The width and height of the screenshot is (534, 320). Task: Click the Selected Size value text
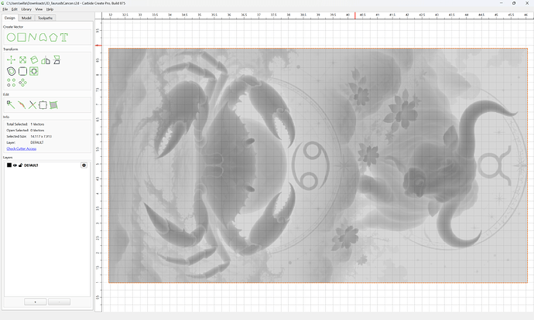click(41, 136)
